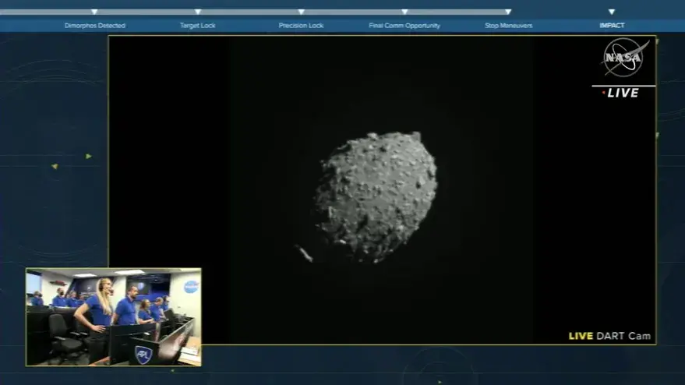
Task: Select the Target Lock milestone label
Action: point(198,26)
